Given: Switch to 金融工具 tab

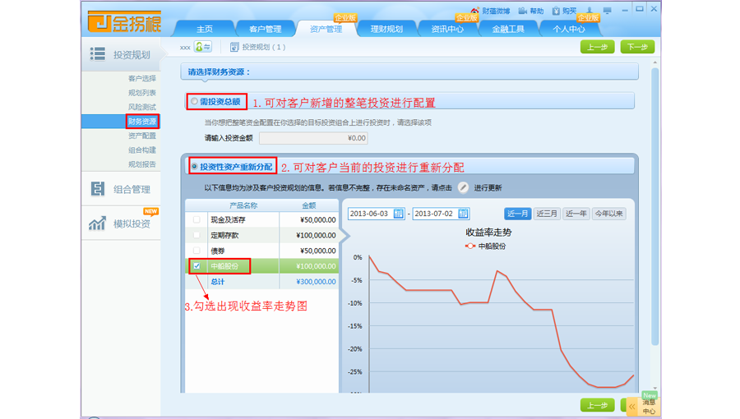Looking at the screenshot, I should point(507,30).
